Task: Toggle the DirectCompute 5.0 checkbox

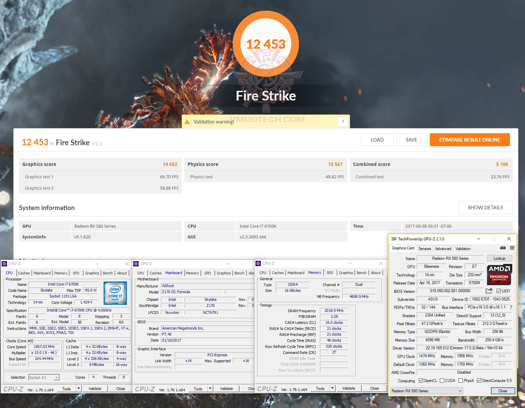Action: click(x=479, y=381)
